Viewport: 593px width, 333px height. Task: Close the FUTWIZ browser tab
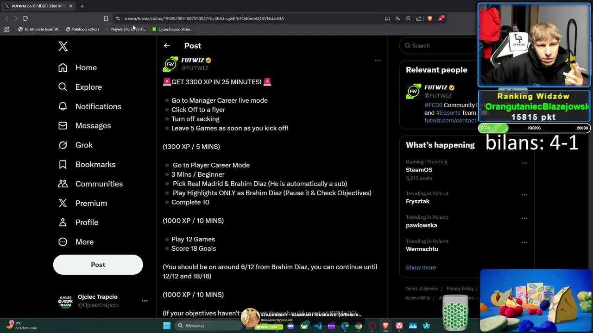pyautogui.click(x=70, y=6)
